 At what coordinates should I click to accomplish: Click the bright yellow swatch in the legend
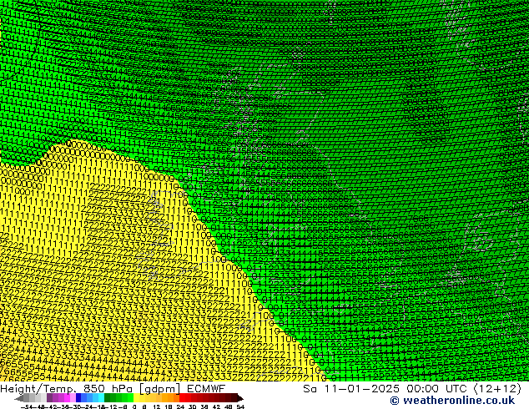tap(136, 397)
